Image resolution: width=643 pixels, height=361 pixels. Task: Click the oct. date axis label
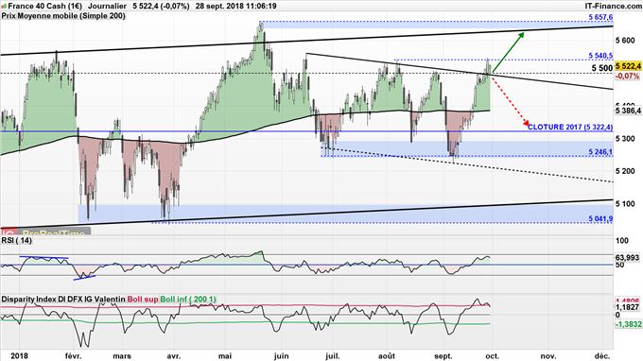[x=493, y=356]
